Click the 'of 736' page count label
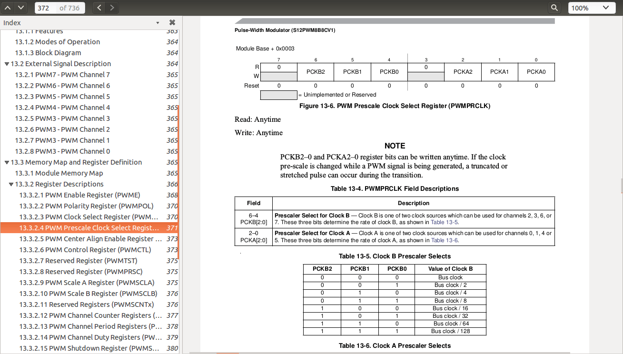The image size is (623, 354). pyautogui.click(x=69, y=8)
